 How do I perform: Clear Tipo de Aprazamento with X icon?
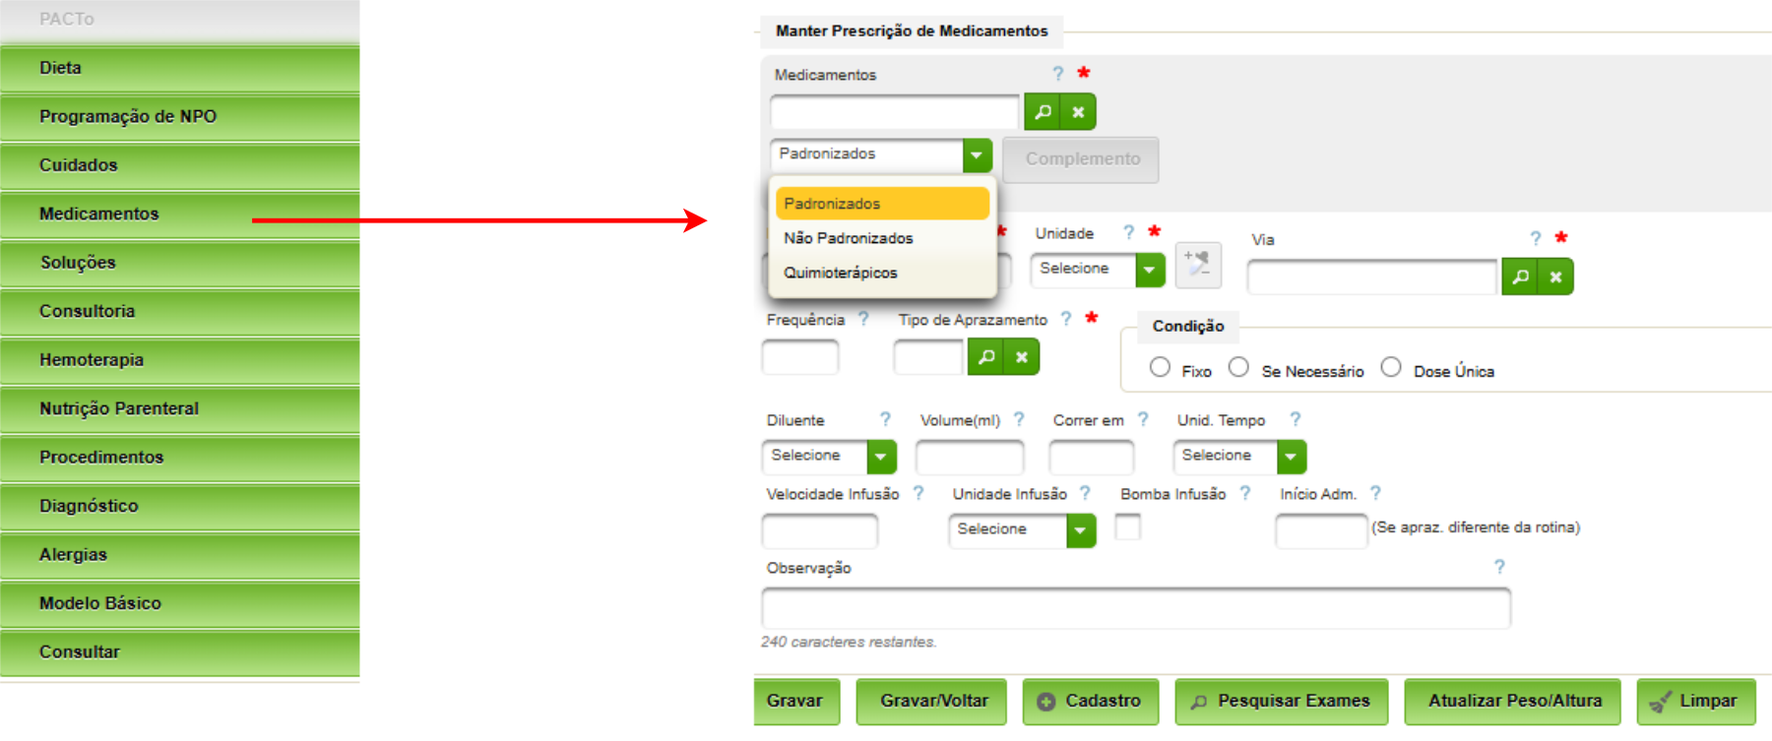[x=1022, y=357]
